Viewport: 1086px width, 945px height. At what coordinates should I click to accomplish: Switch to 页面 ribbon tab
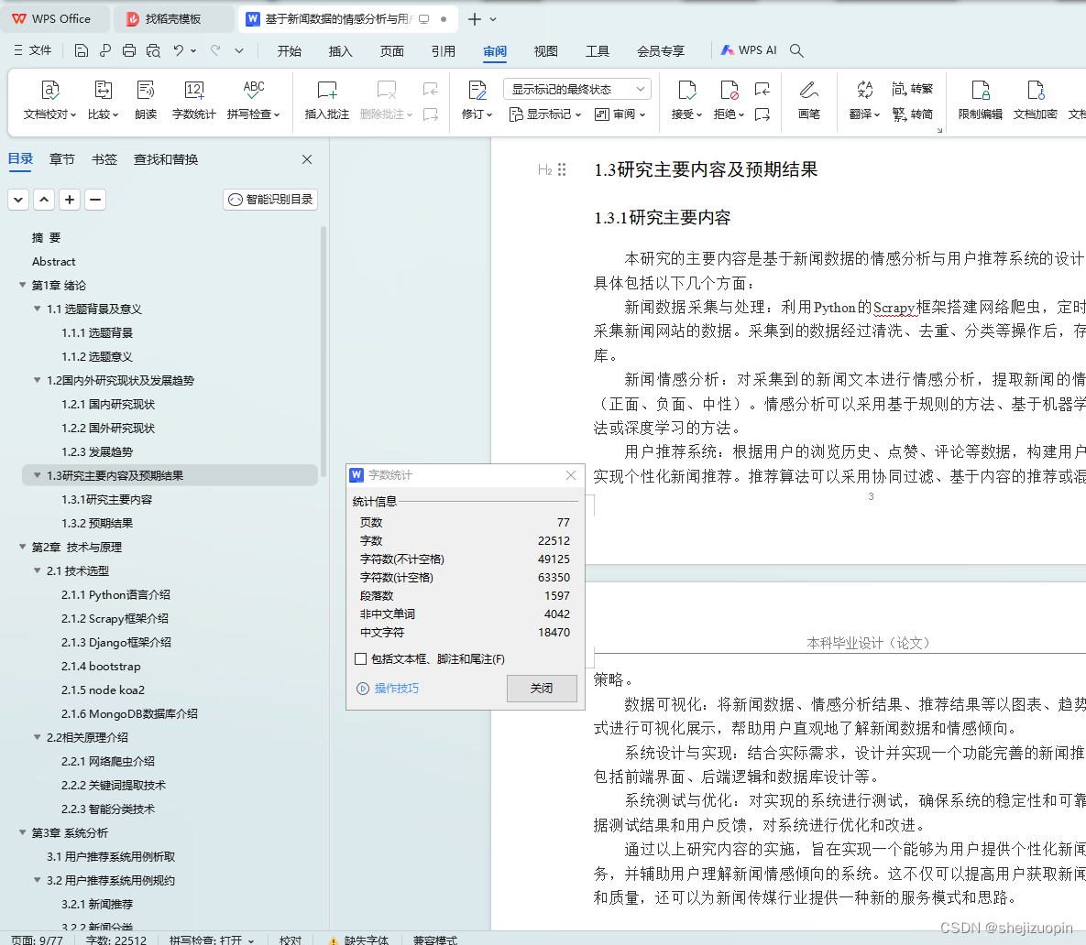pos(391,51)
